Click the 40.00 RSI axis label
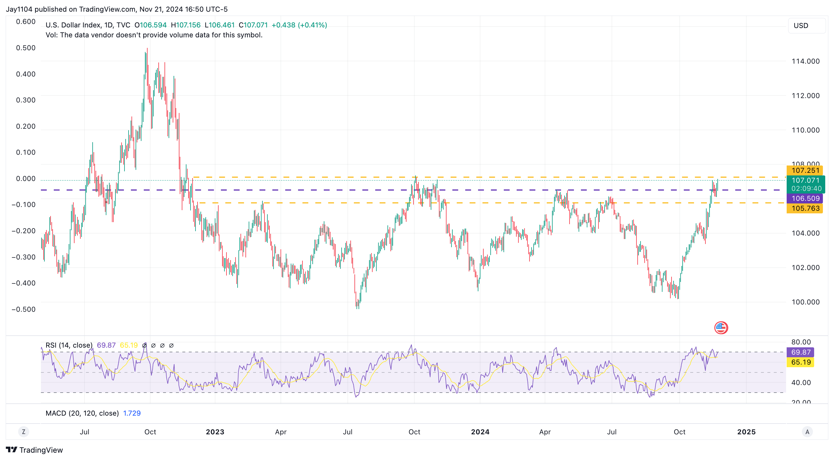The width and height of the screenshot is (834, 460). [x=801, y=383]
